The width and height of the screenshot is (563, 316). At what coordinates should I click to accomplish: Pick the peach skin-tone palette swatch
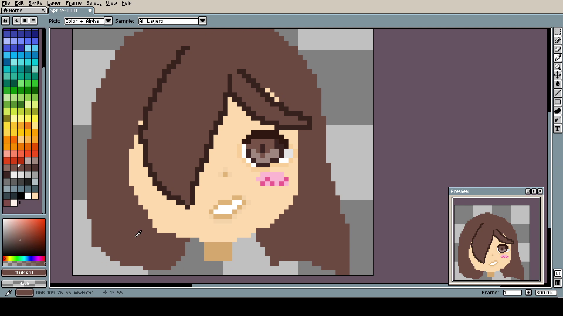click(35, 196)
